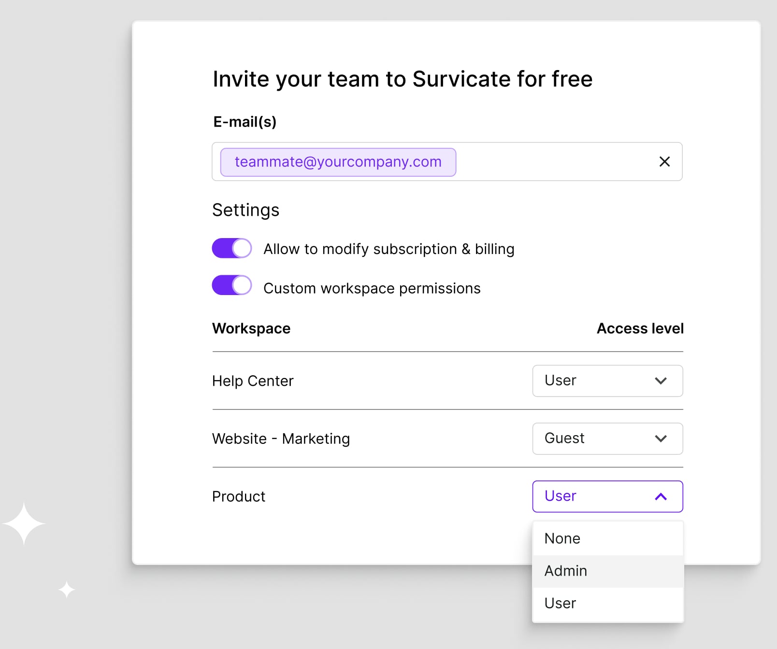Viewport: 777px width, 649px height.
Task: Clear the e-mail field with the X icon
Action: 664,162
